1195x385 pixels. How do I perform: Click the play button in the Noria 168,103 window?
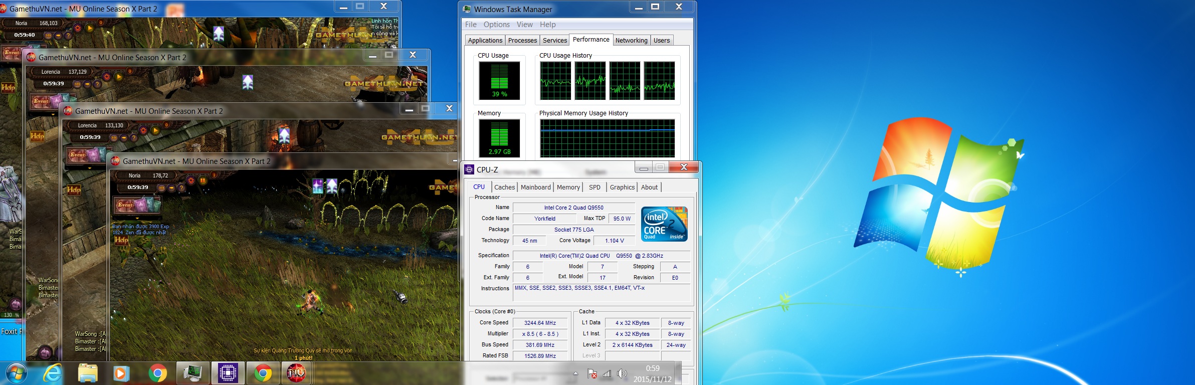tap(90, 28)
